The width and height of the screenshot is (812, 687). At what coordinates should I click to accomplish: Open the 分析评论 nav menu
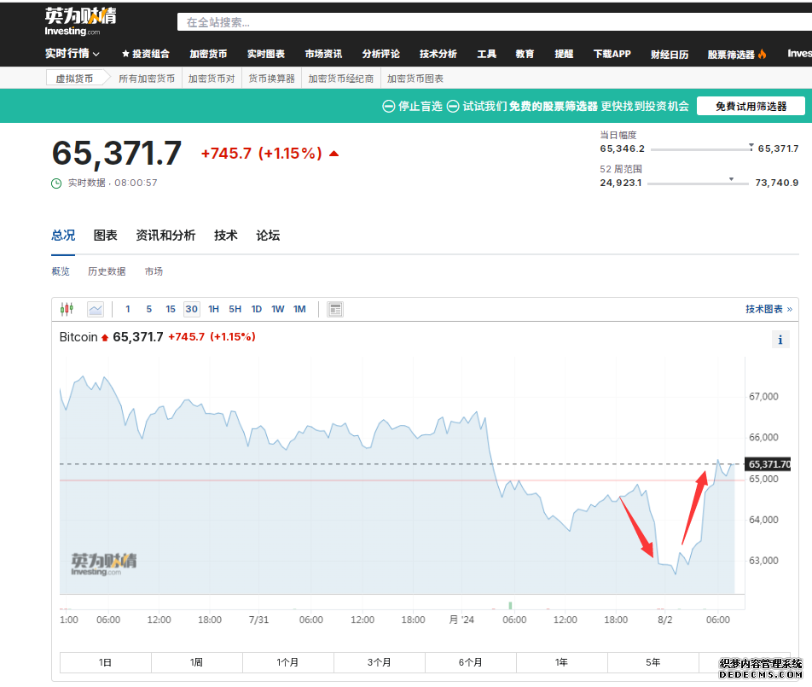pyautogui.click(x=380, y=54)
